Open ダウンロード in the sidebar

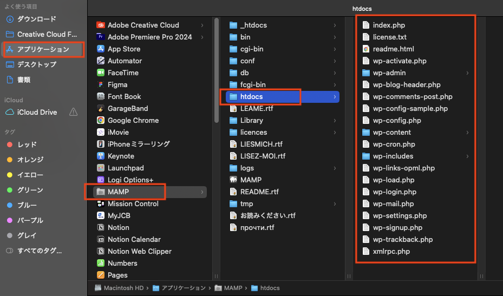click(36, 19)
